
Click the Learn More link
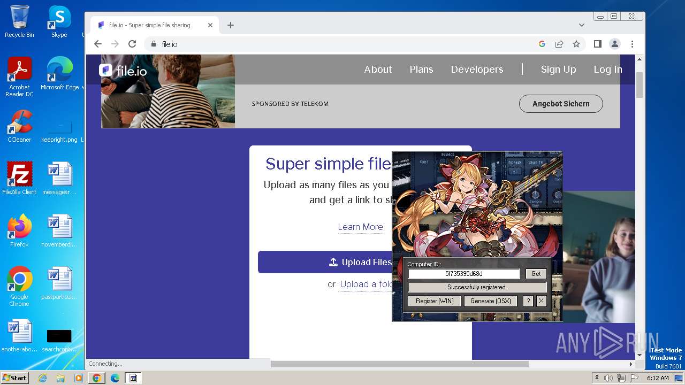tap(360, 227)
